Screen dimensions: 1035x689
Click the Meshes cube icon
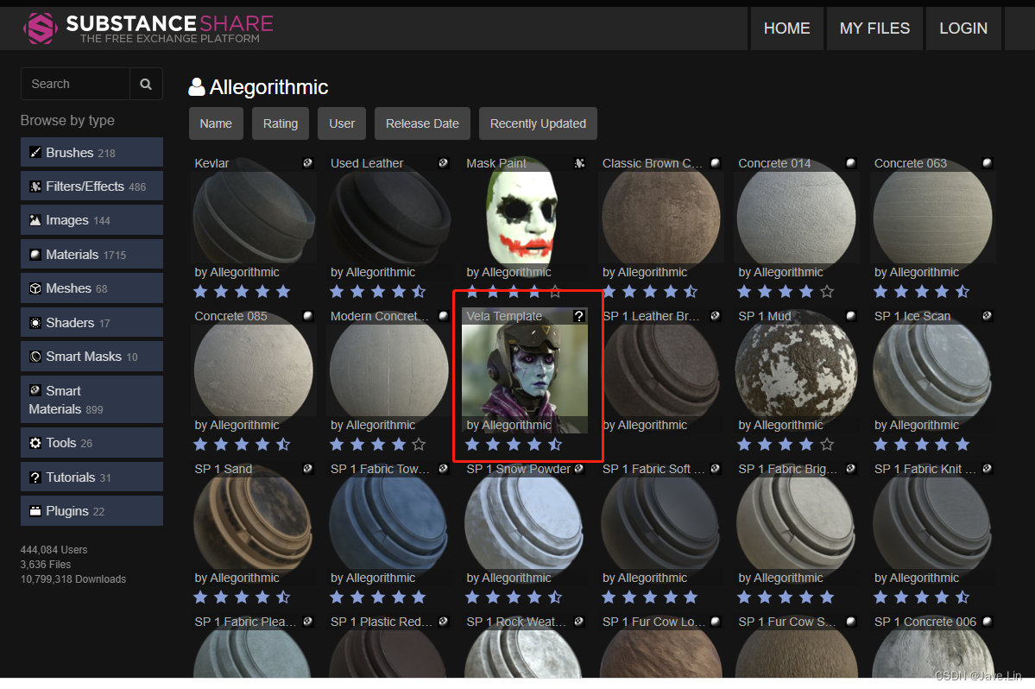[x=35, y=288]
